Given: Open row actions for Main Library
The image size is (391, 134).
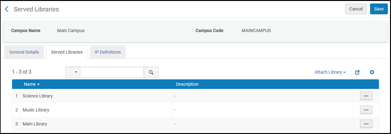Looking at the screenshot, I should point(366,124).
